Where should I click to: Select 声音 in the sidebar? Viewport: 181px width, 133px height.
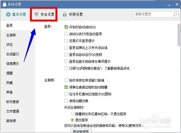coord(18,92)
